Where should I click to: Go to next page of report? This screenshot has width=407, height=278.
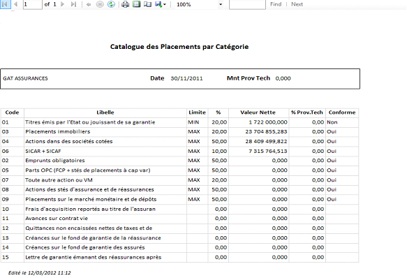coord(62,4)
